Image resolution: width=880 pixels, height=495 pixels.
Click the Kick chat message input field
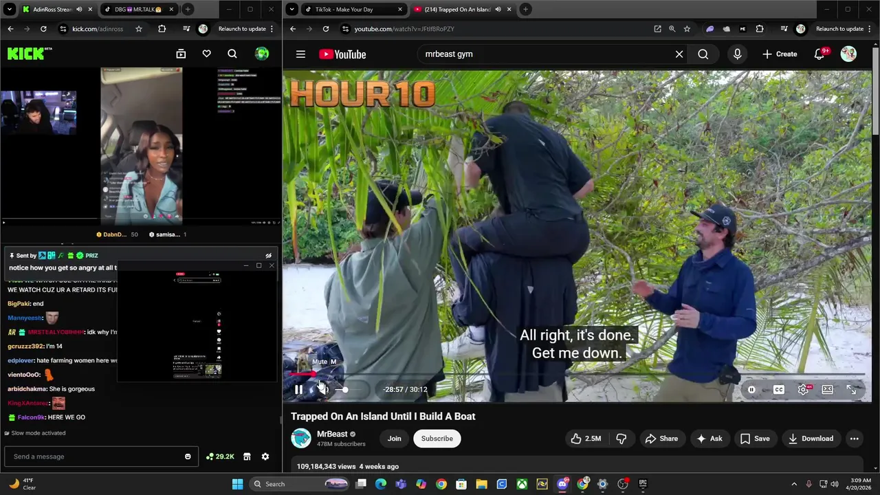pos(101,456)
